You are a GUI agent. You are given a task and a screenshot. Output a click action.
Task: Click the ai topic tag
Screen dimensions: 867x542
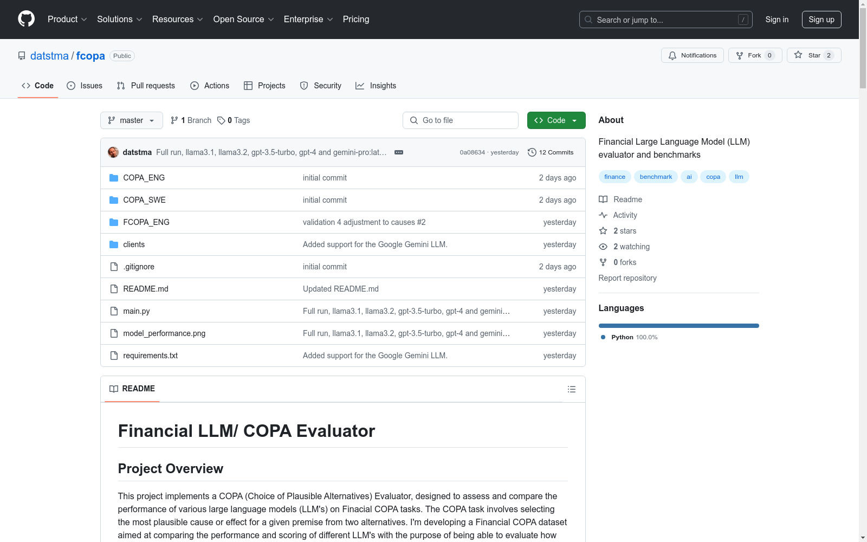(x=689, y=177)
